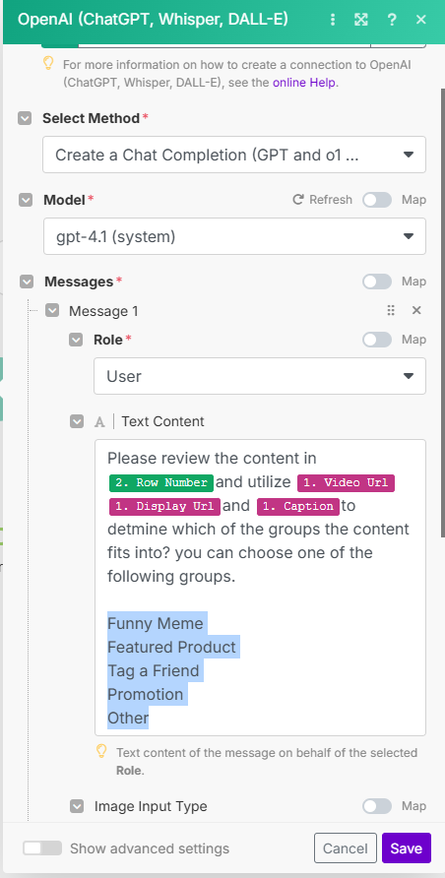Open the online Help link
Screen dimensions: 445x878
(304, 83)
